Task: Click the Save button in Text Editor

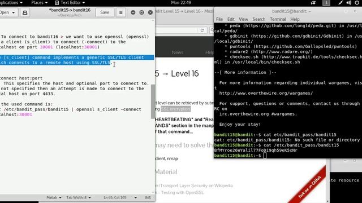Action: 105,12
